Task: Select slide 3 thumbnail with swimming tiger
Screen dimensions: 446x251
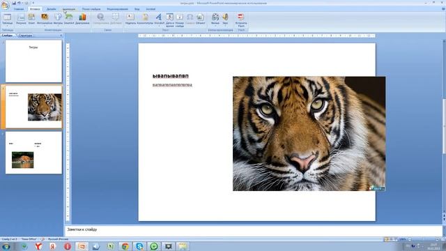Action: (33, 153)
